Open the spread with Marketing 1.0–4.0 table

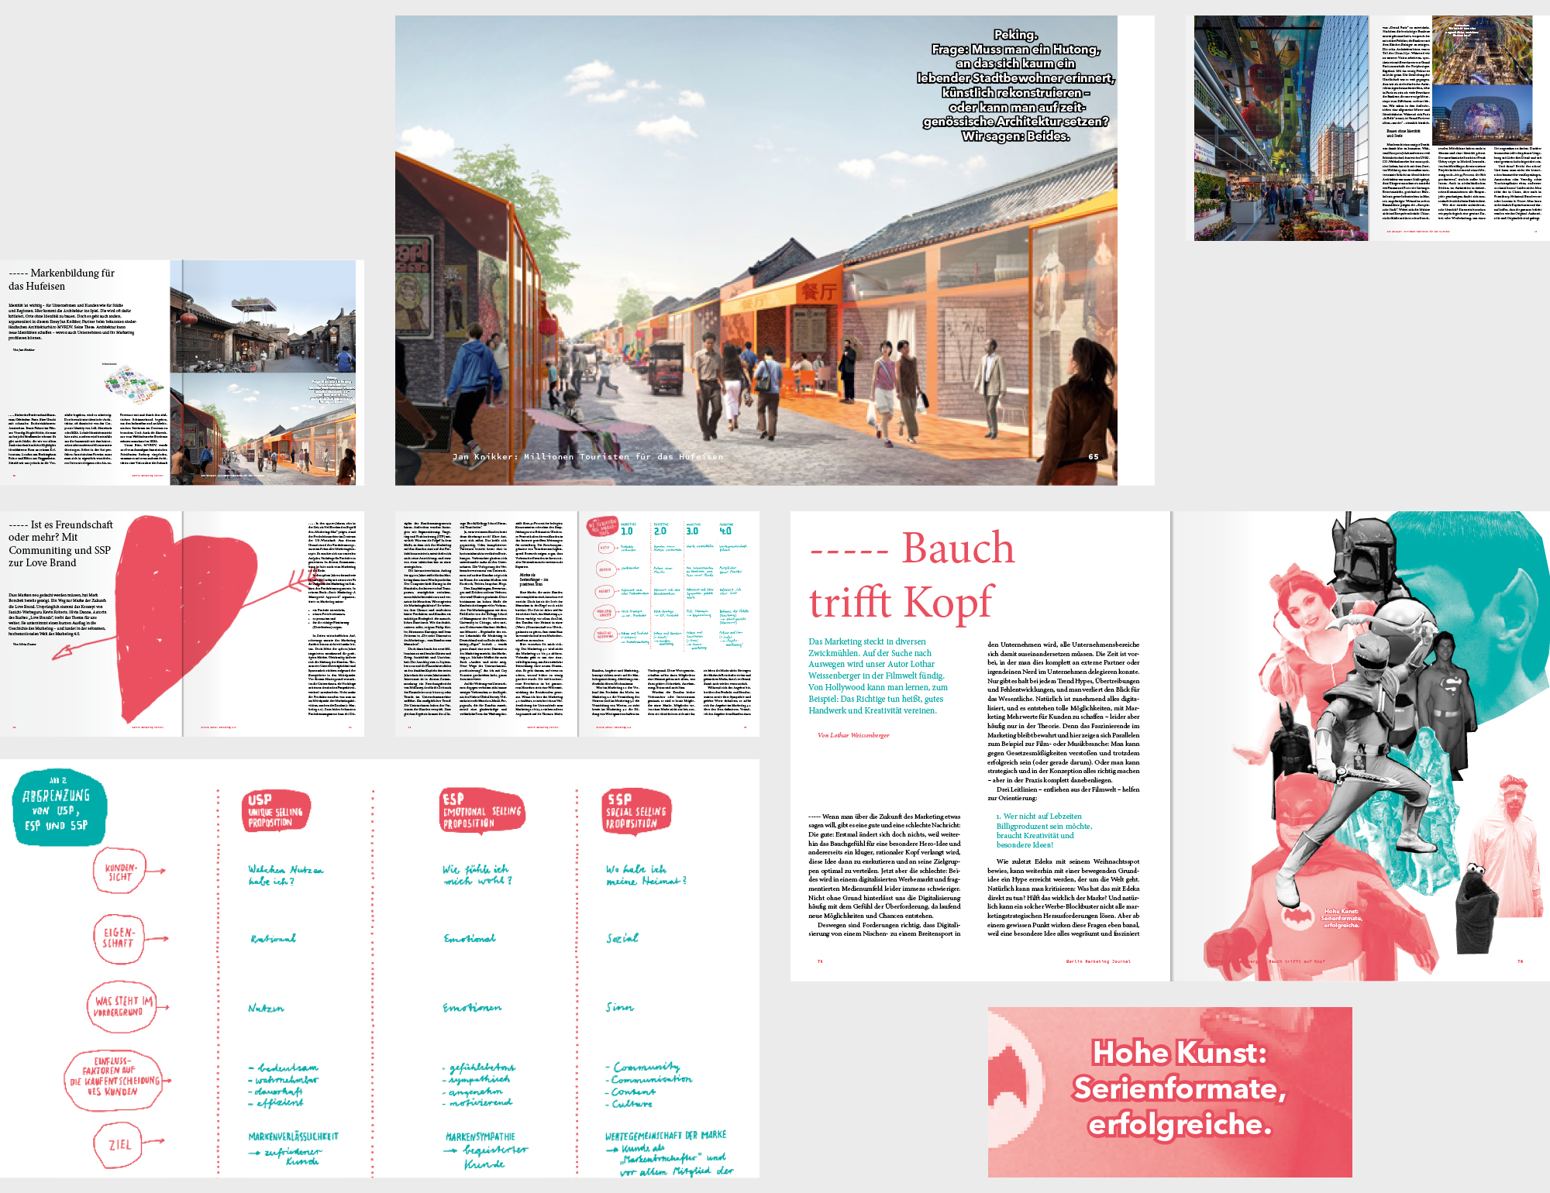click(577, 624)
